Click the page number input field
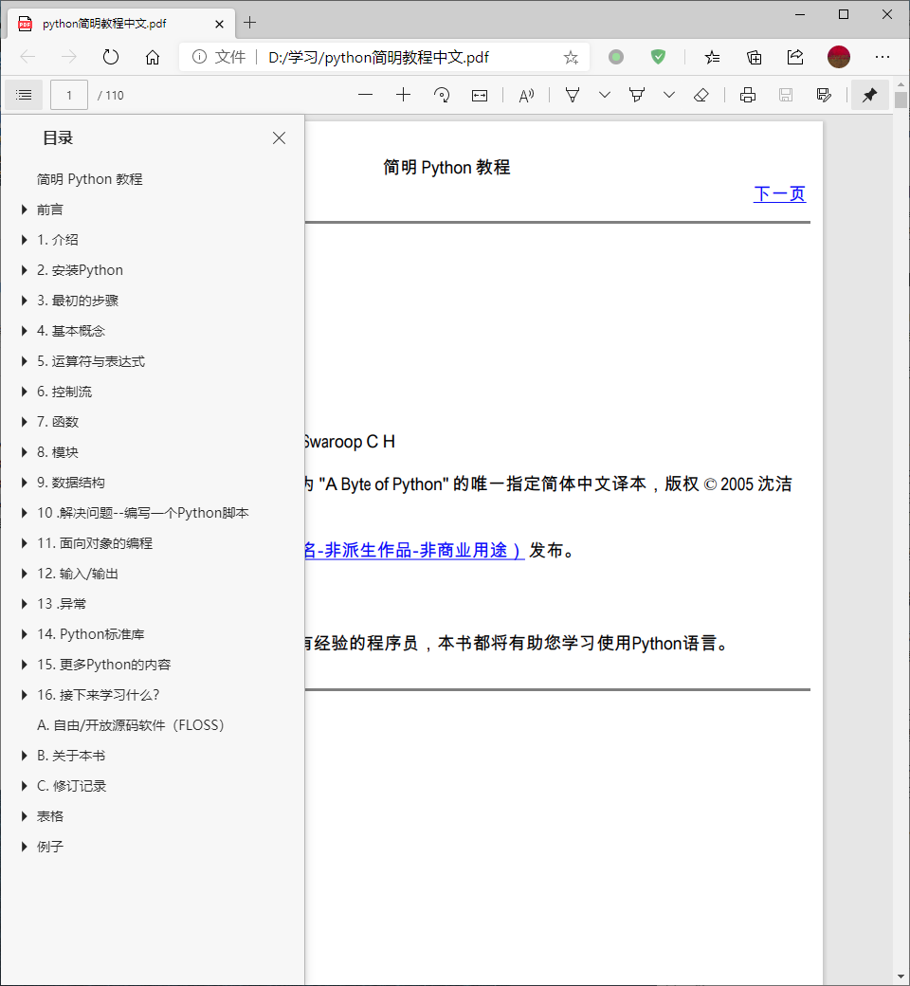 pos(69,95)
